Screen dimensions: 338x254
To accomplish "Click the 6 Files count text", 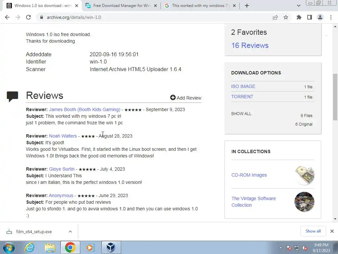I will coord(307,115).
